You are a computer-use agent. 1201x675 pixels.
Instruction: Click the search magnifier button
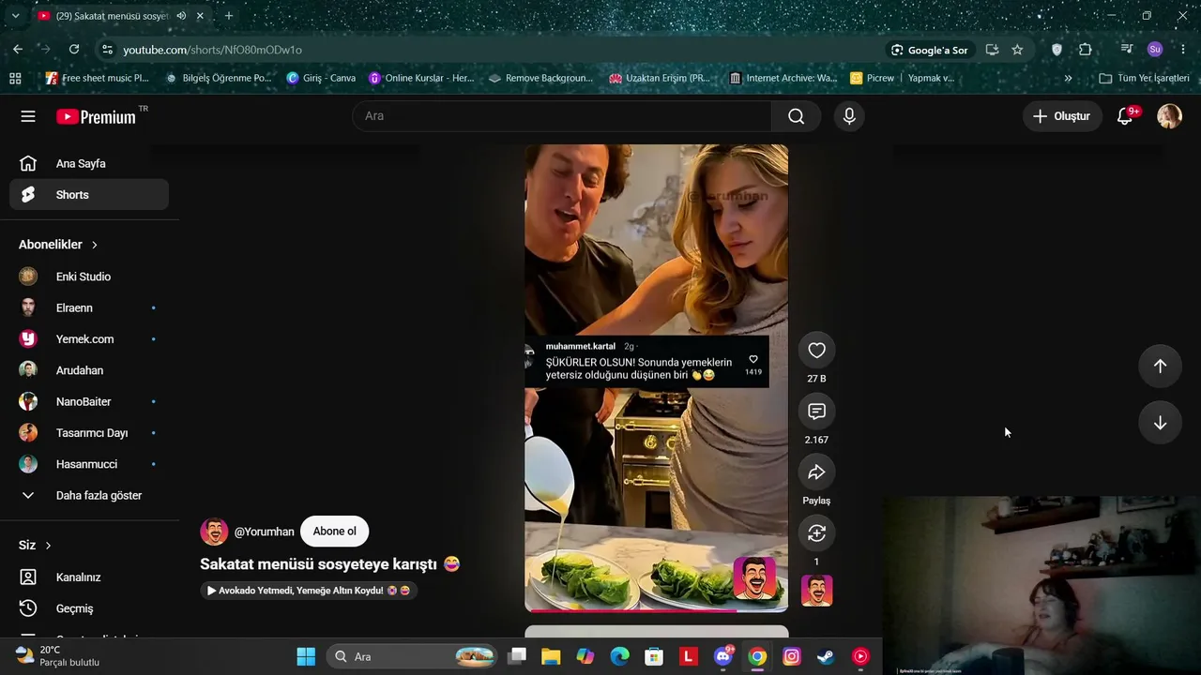tap(796, 116)
